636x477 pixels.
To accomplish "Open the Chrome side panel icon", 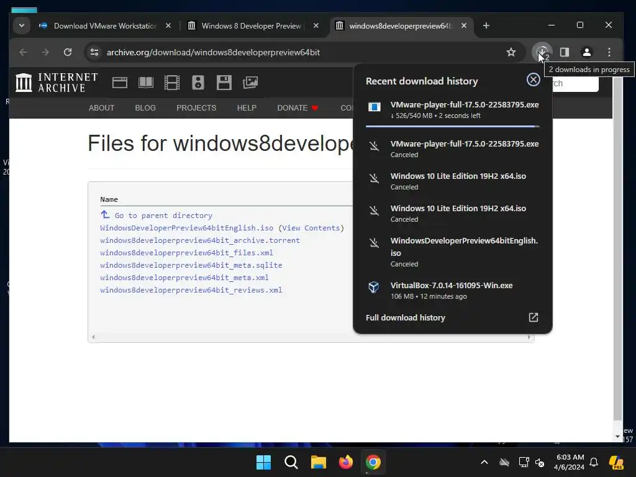I will tap(564, 52).
